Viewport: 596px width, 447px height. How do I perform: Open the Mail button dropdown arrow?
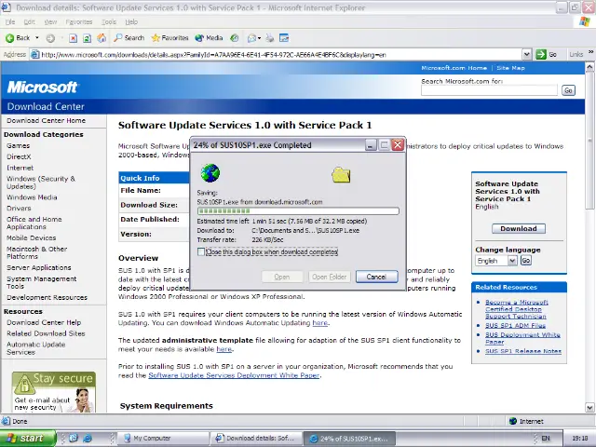click(x=259, y=38)
